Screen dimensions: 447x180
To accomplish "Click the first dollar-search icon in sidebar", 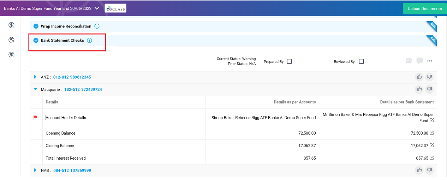I will pyautogui.click(x=12, y=25).
